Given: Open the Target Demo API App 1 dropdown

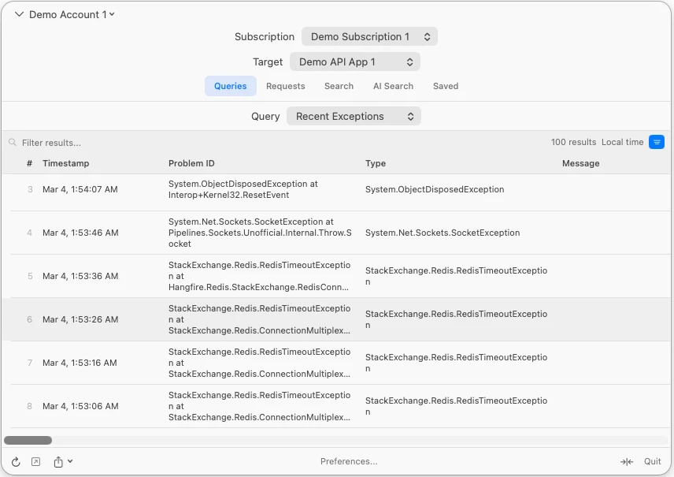Looking at the screenshot, I should pos(354,61).
